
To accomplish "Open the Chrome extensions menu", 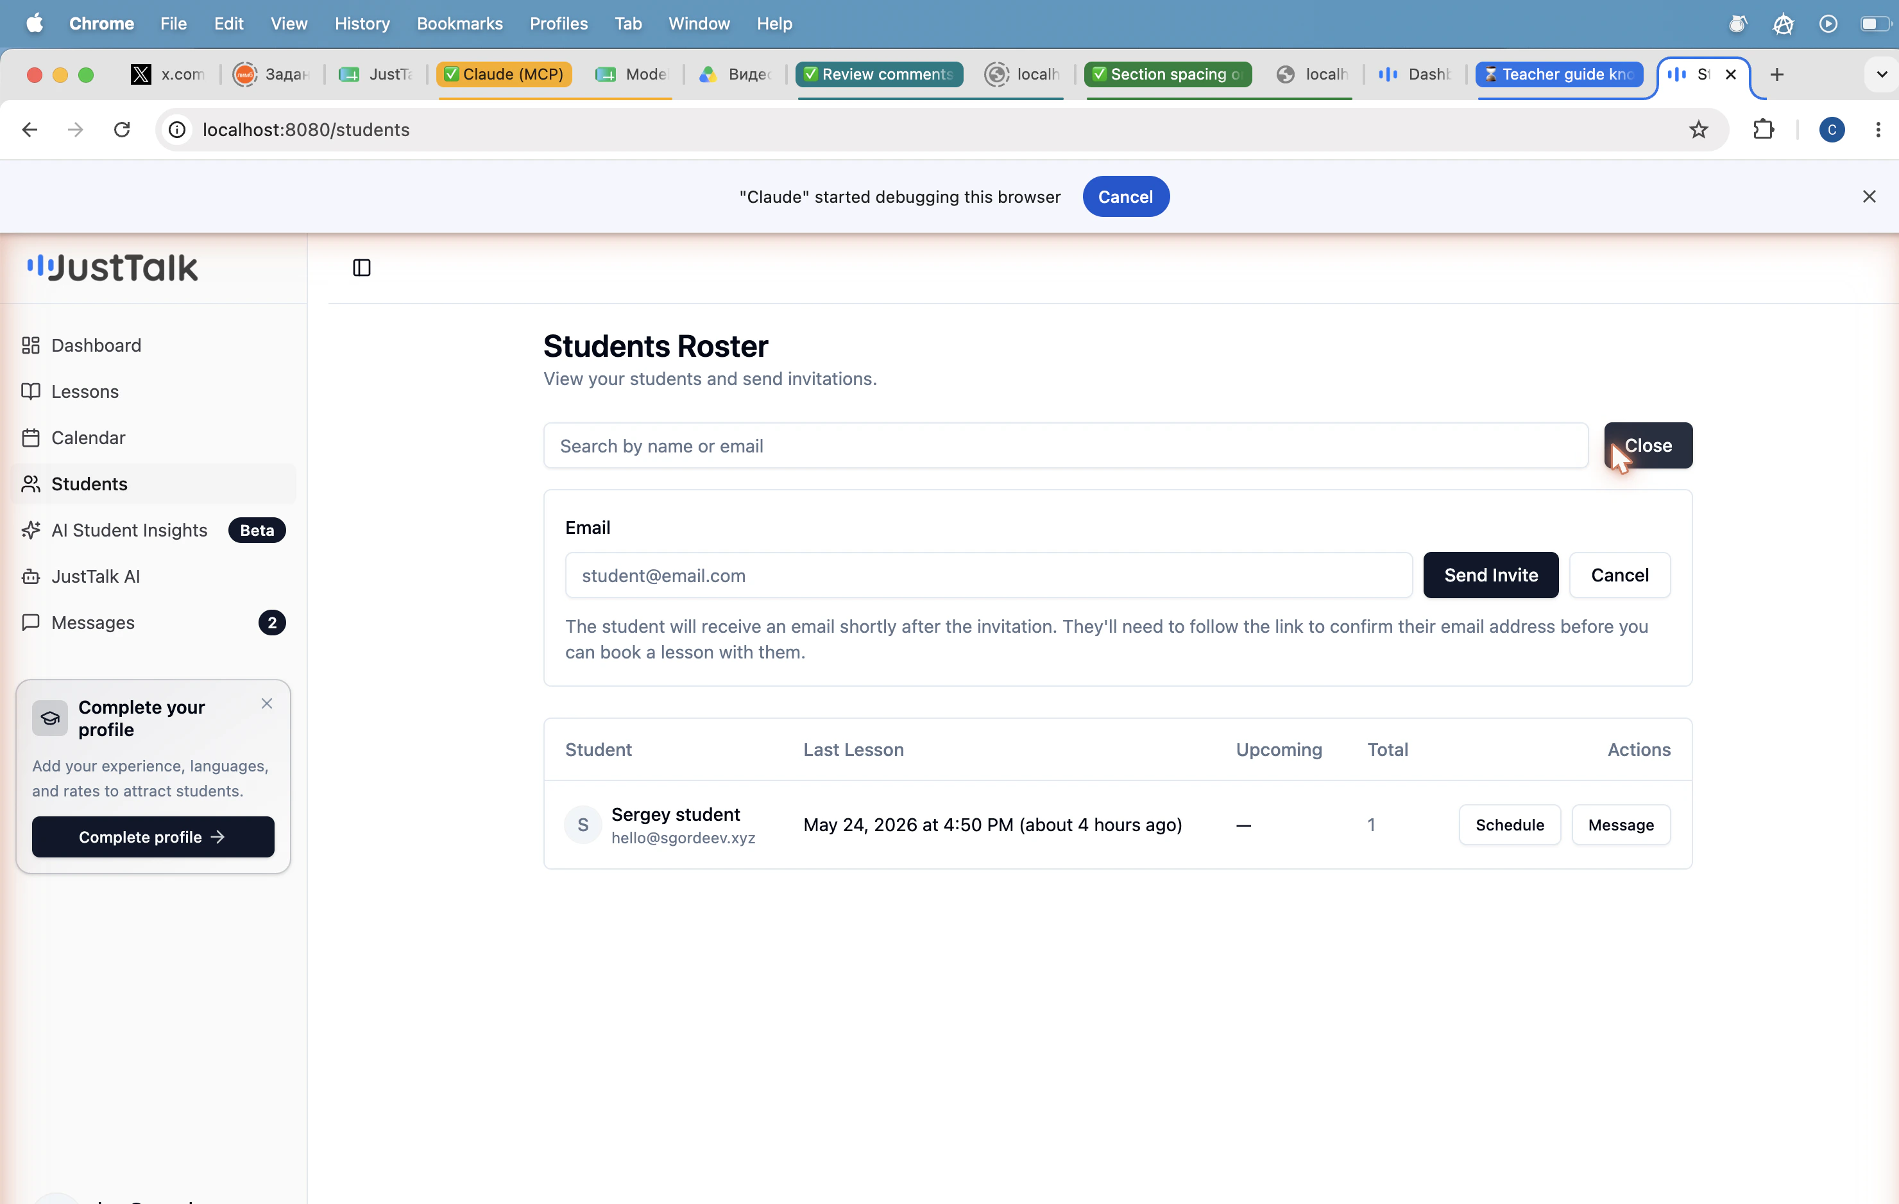I will coord(1764,130).
